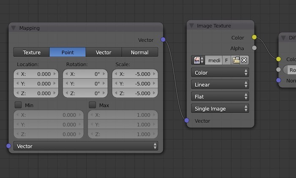Image resolution: width=296 pixels, height=178 pixels.
Task: Open the Color color-space dropdown
Action: 220,72
